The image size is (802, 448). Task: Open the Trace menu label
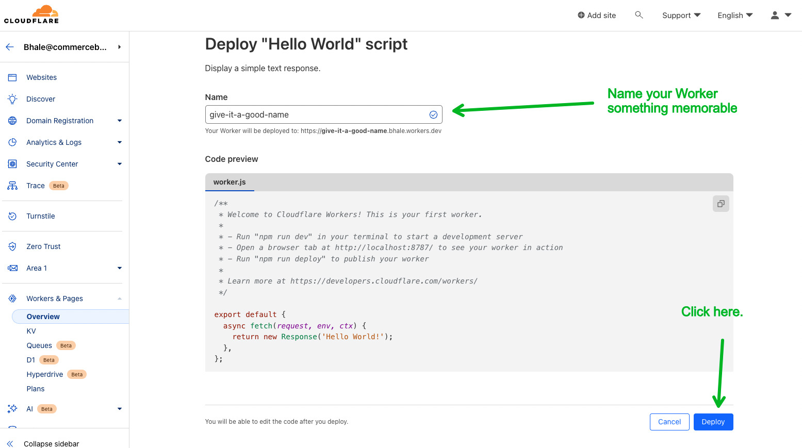(x=36, y=186)
